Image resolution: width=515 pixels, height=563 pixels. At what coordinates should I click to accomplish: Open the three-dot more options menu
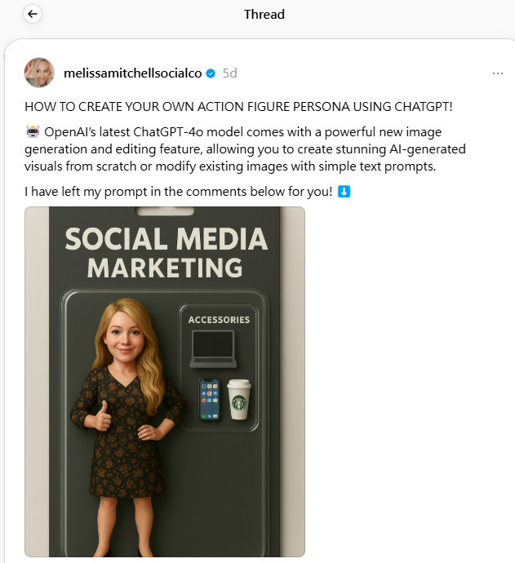click(x=497, y=73)
